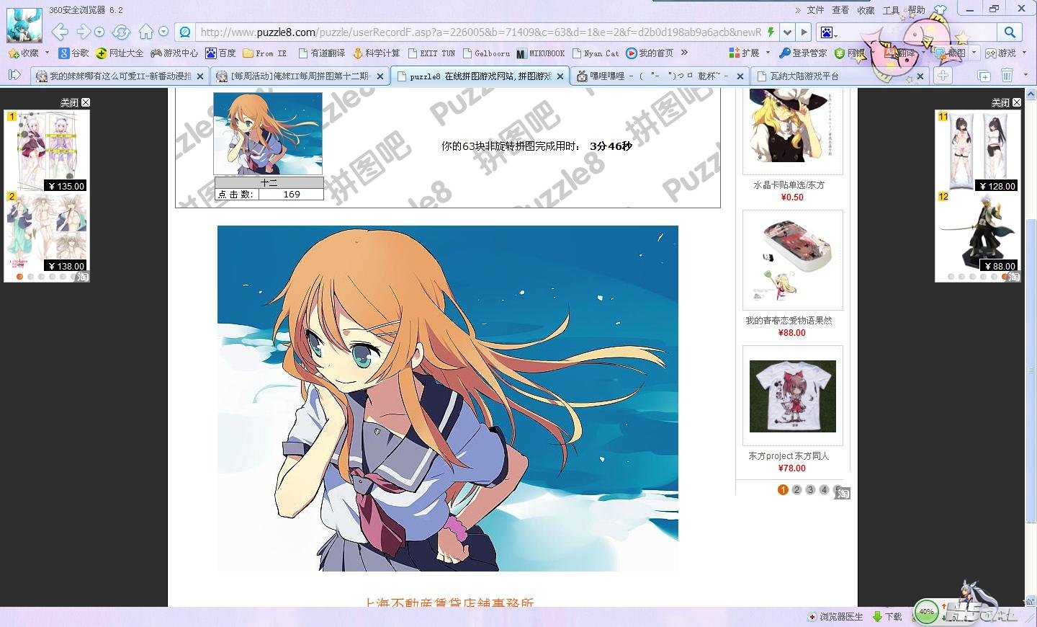Open the MIKUBOOK bookmark
The image size is (1037, 627).
(x=541, y=53)
